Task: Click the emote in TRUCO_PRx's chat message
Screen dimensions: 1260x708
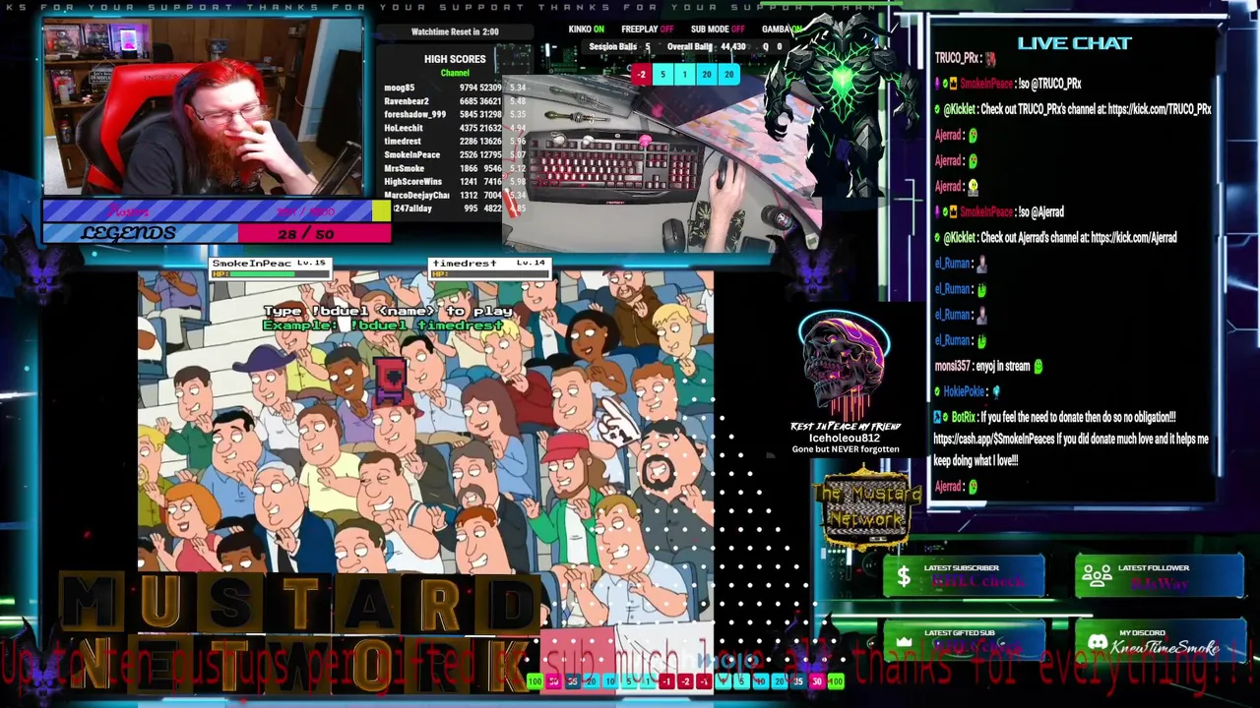Action: (991, 59)
